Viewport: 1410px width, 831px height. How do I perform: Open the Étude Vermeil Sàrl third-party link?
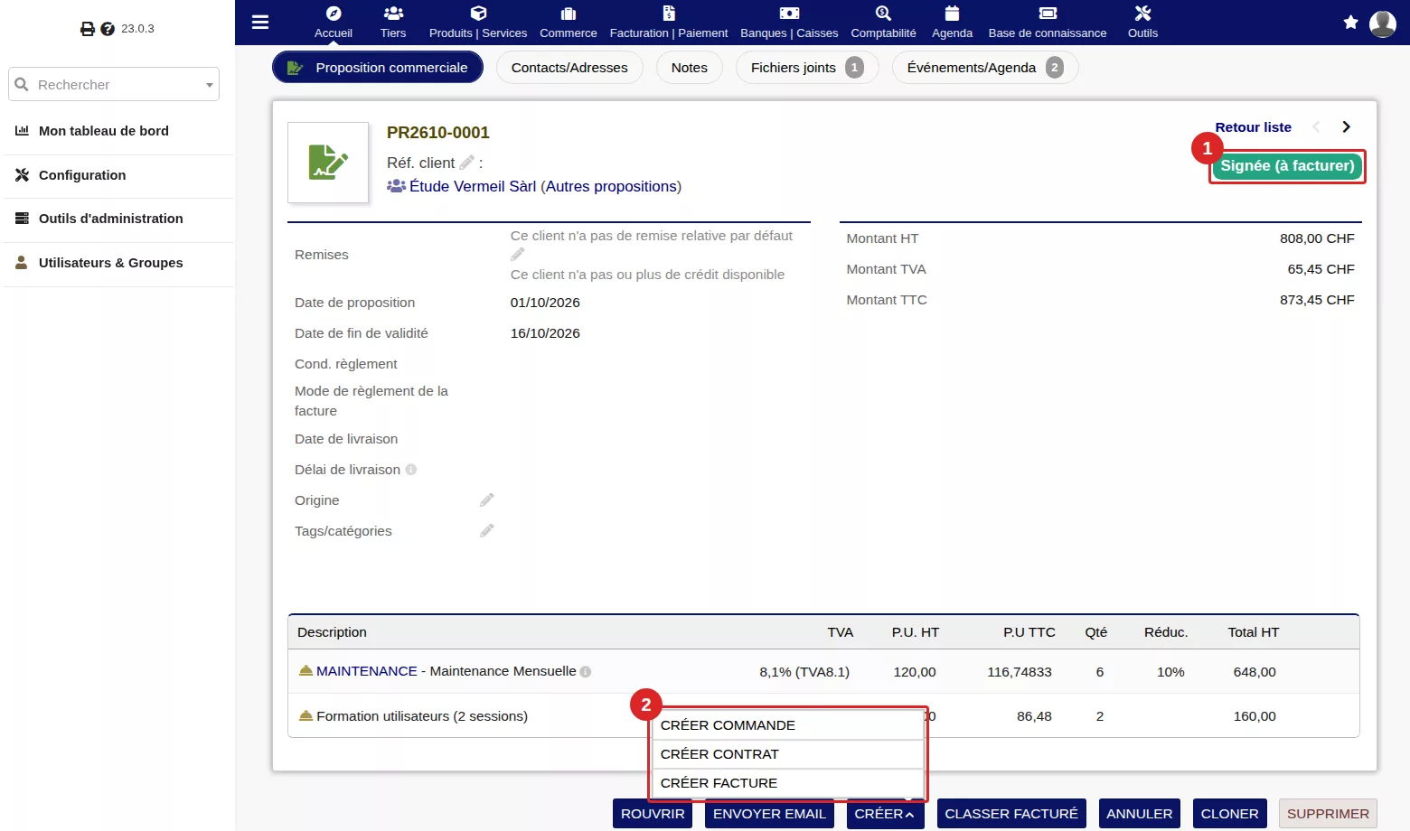[x=473, y=186]
